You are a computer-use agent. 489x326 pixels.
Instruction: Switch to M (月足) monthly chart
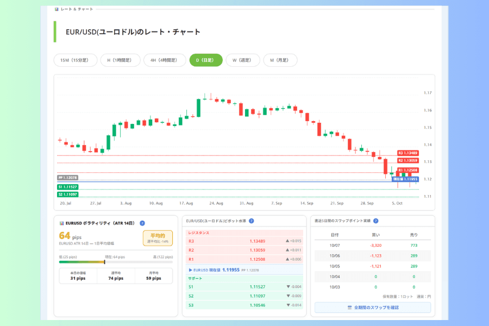click(280, 60)
